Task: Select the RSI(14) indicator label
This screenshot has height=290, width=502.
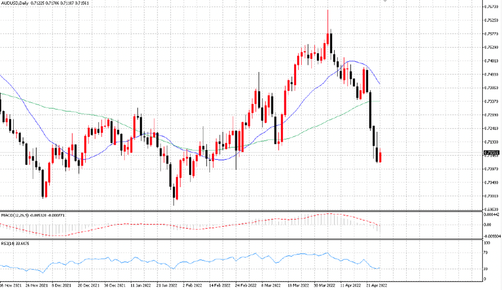Action: click(x=7, y=244)
